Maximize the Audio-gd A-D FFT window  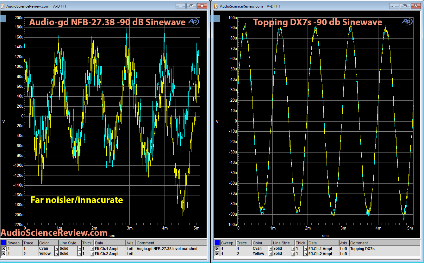point(191,6)
